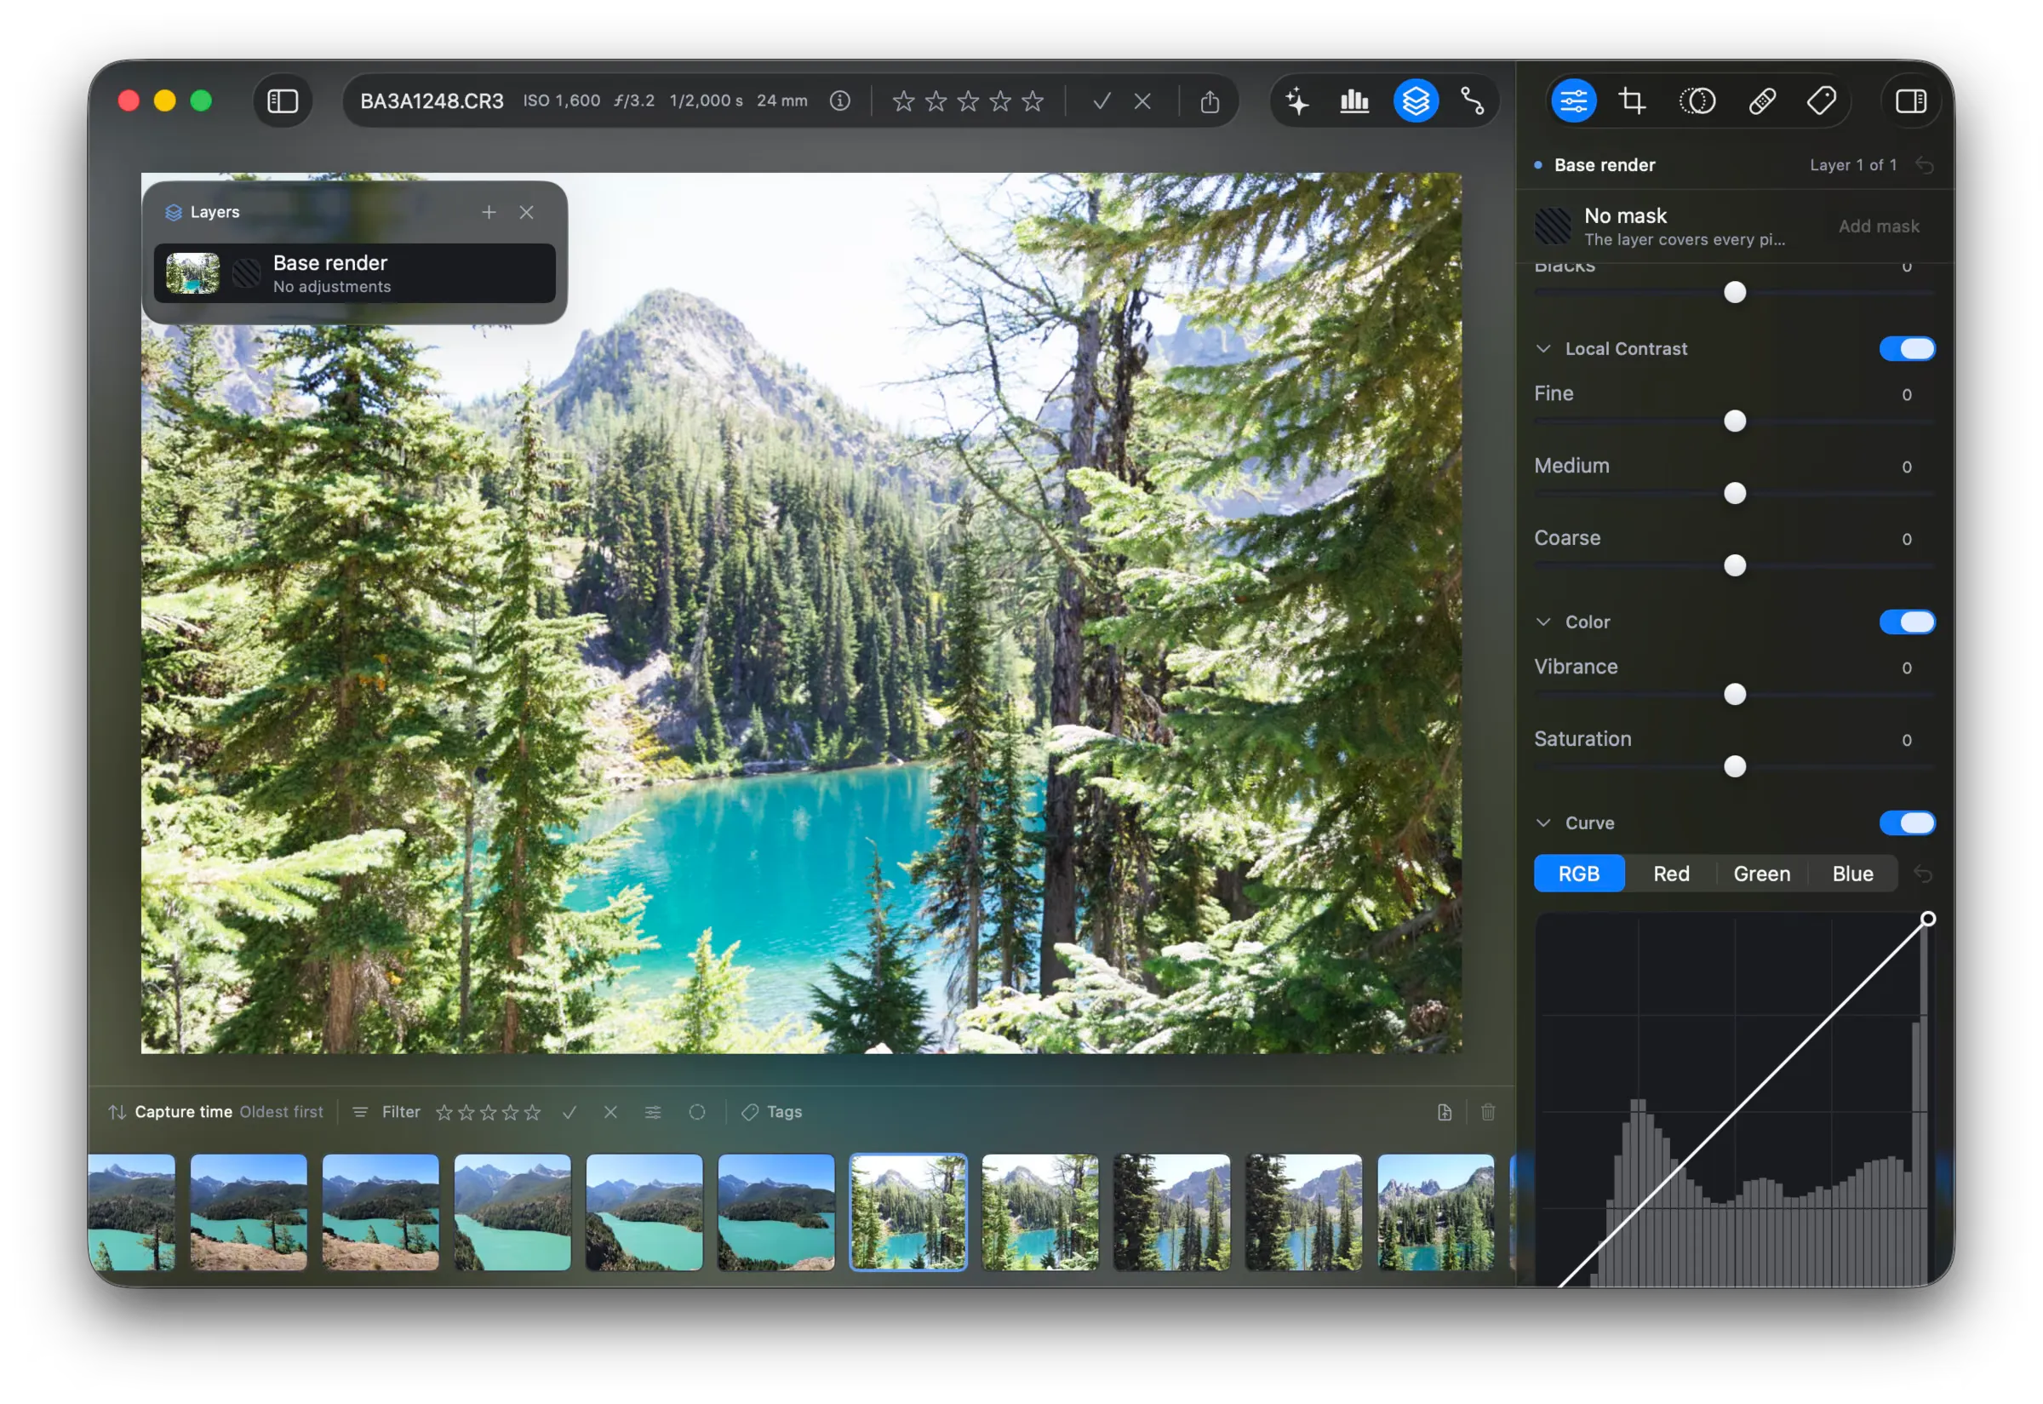Click the trash delete icon
The image size is (2043, 1404).
point(1488,1113)
